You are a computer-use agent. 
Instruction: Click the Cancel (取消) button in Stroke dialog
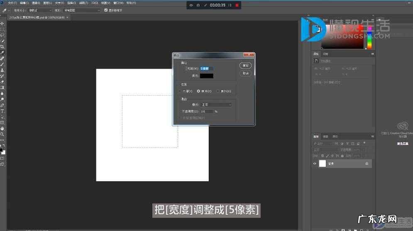pyautogui.click(x=245, y=73)
